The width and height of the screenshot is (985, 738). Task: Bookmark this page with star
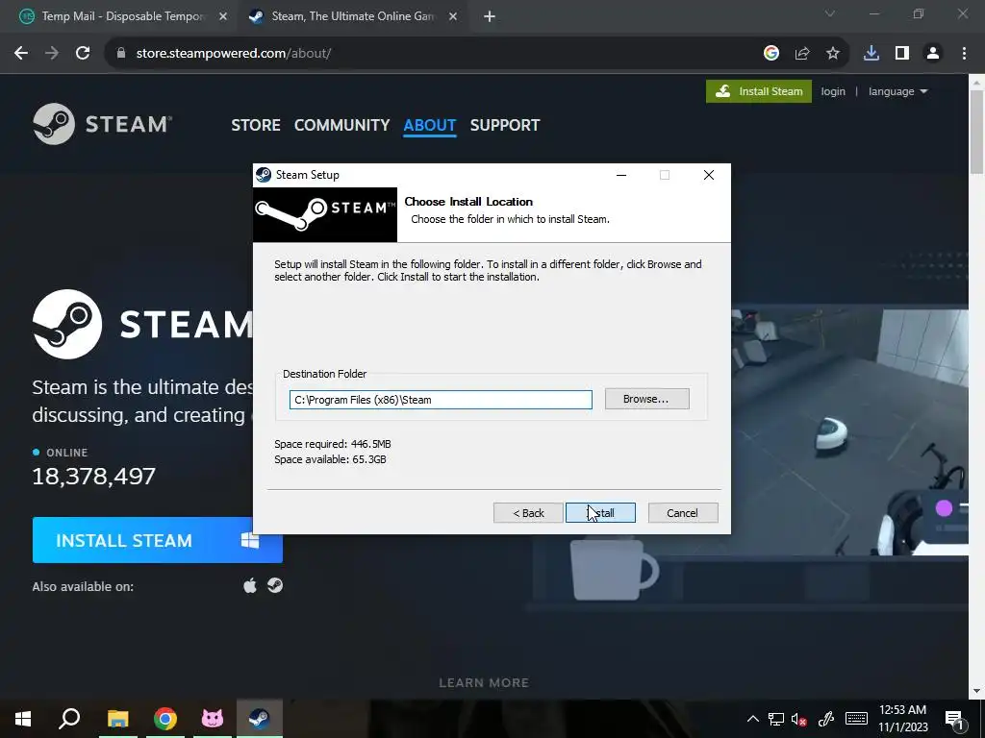point(833,54)
